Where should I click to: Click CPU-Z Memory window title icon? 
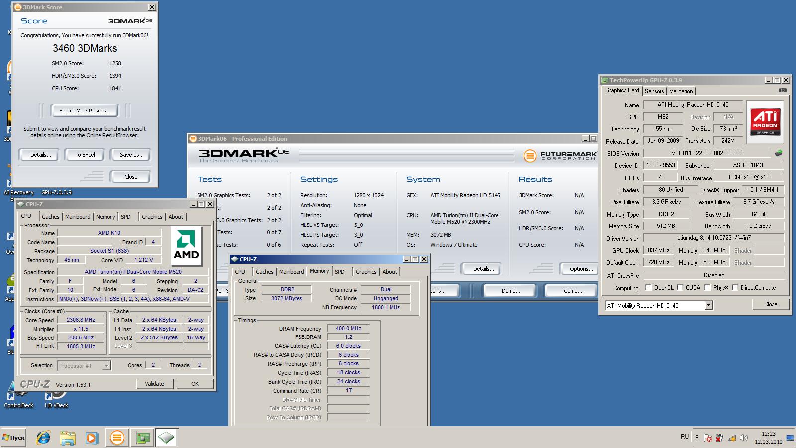(x=234, y=259)
